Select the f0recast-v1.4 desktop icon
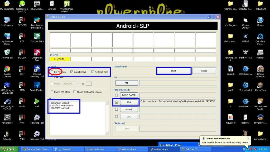270x152 pixels. coord(245,87)
